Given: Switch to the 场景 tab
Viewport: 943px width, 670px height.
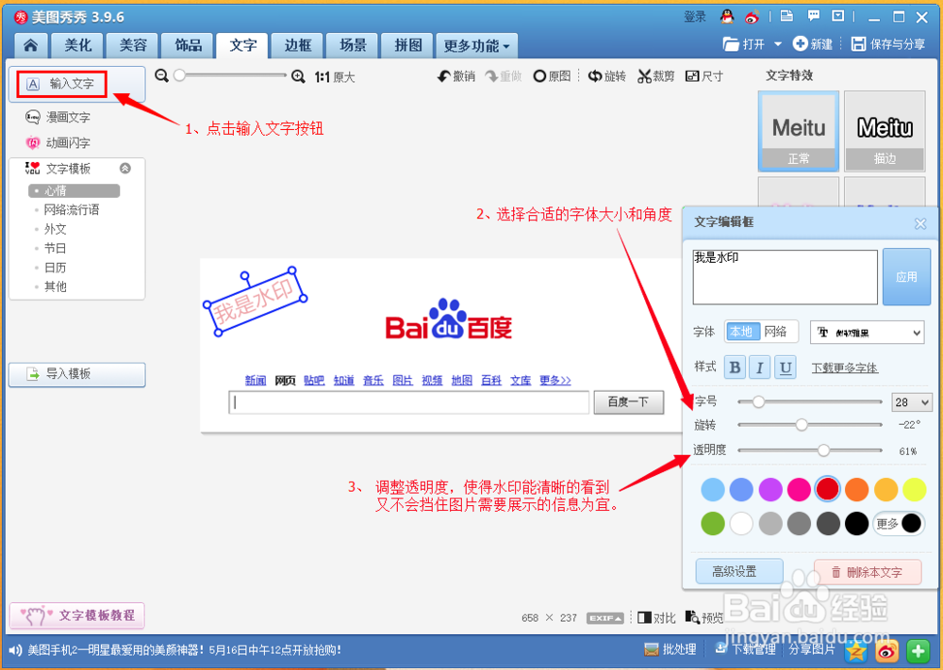Looking at the screenshot, I should pyautogui.click(x=353, y=45).
